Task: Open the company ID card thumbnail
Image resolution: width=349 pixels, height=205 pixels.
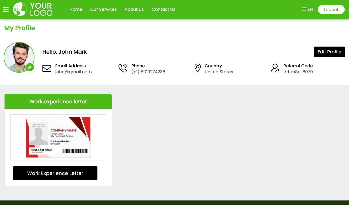Action: point(58,137)
